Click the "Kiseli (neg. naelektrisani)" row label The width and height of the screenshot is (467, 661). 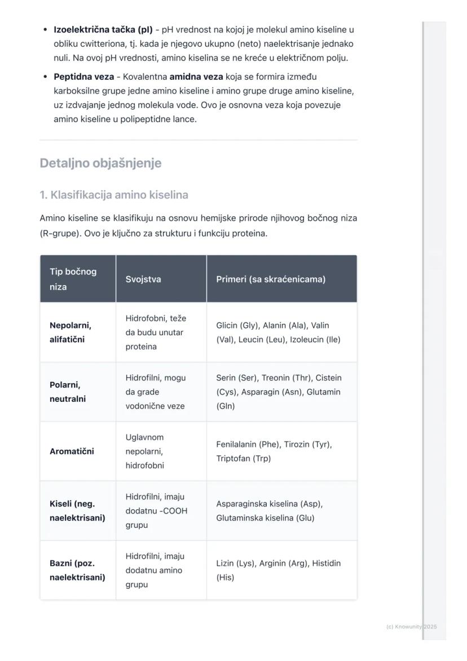[x=77, y=510]
